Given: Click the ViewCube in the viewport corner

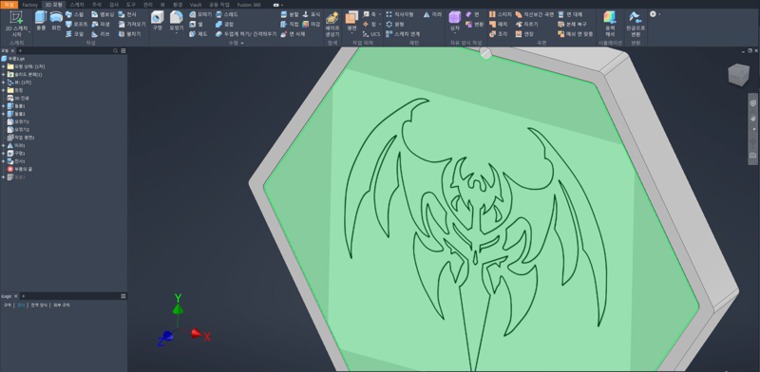Looking at the screenshot, I should 738,75.
